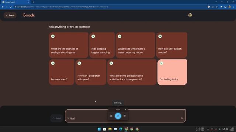Click the 'I'm feeling lucky' card

pyautogui.click(x=172, y=72)
